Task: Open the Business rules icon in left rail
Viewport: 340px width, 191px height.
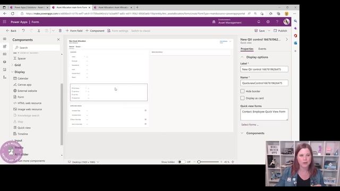Action: [x=5, y=77]
